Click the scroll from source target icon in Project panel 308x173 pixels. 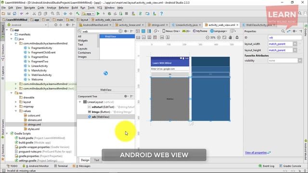pos(56,25)
